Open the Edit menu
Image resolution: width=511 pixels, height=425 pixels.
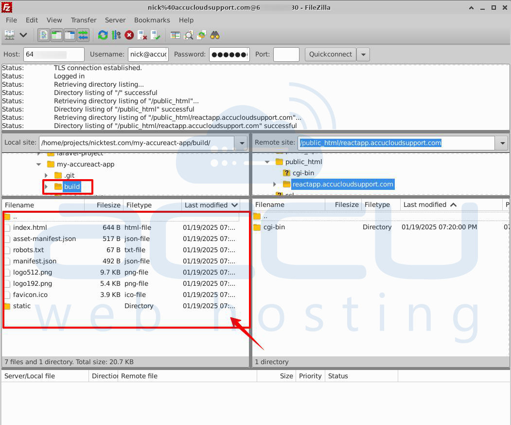(x=32, y=20)
